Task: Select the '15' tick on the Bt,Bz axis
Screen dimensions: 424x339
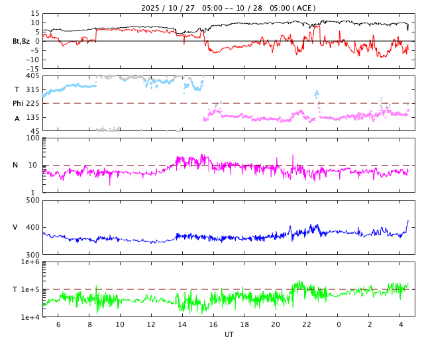Action: click(x=35, y=13)
